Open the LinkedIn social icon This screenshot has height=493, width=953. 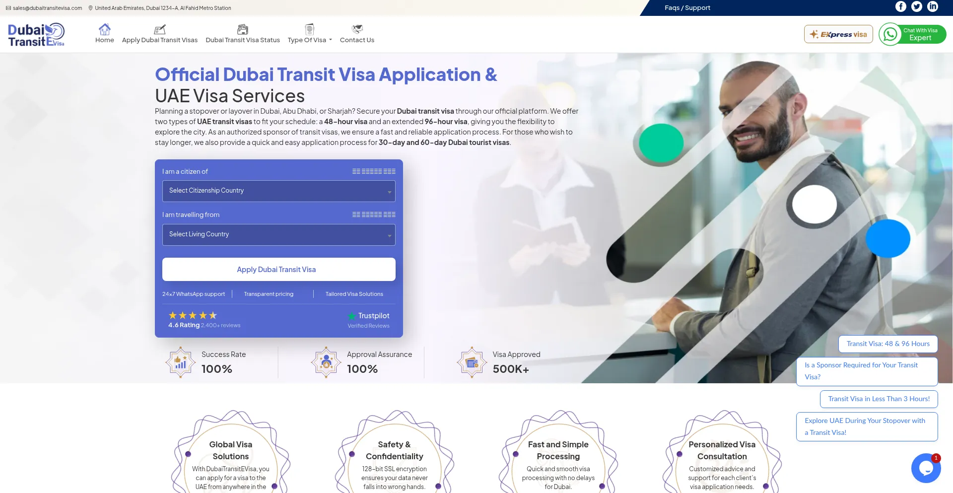coord(933,6)
